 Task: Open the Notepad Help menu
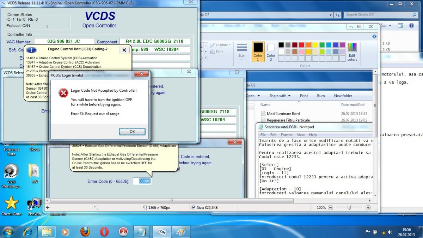point(313,135)
